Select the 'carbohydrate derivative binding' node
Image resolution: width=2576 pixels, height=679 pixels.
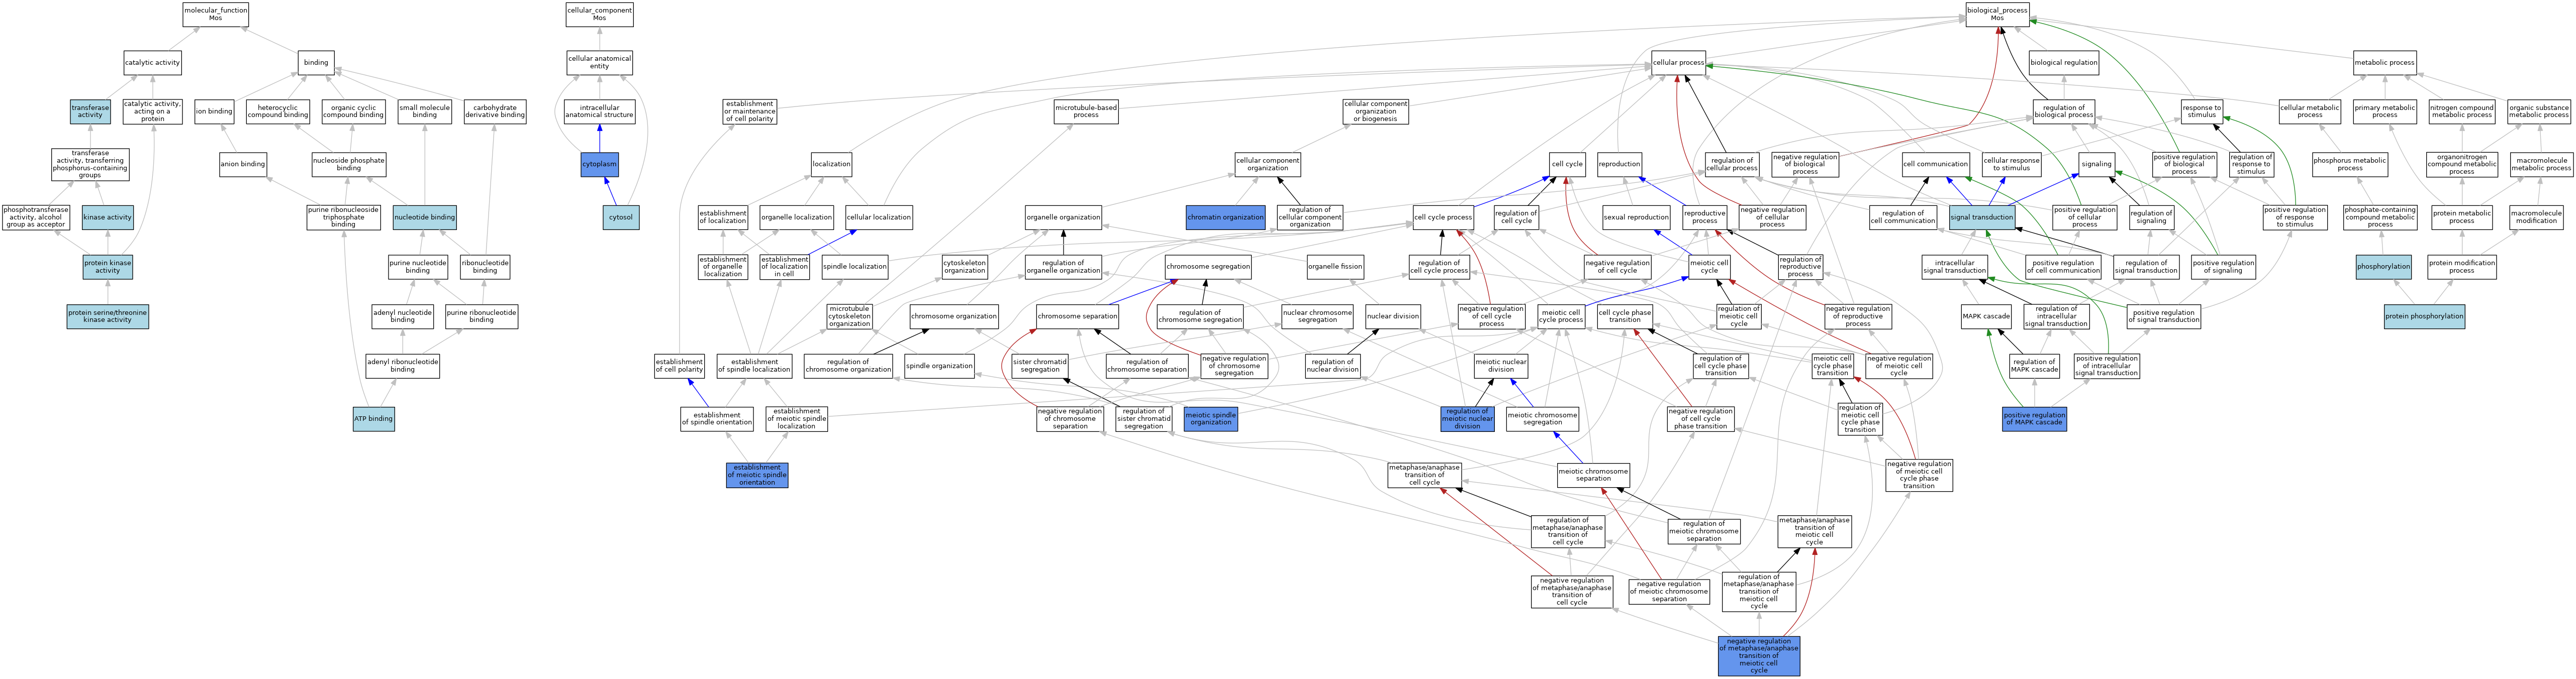(495, 111)
